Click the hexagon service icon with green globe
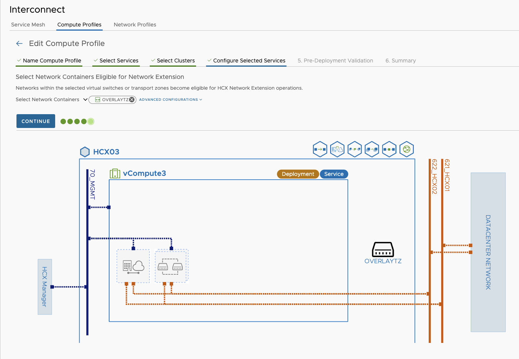This screenshot has width=519, height=359. [x=406, y=149]
